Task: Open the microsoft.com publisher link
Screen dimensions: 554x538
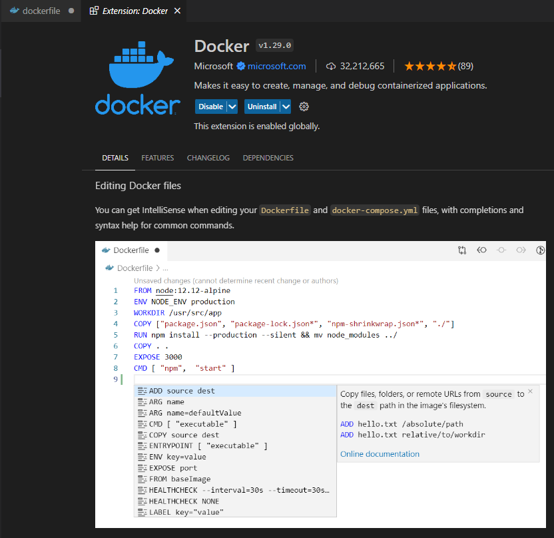Action: pyautogui.click(x=276, y=66)
